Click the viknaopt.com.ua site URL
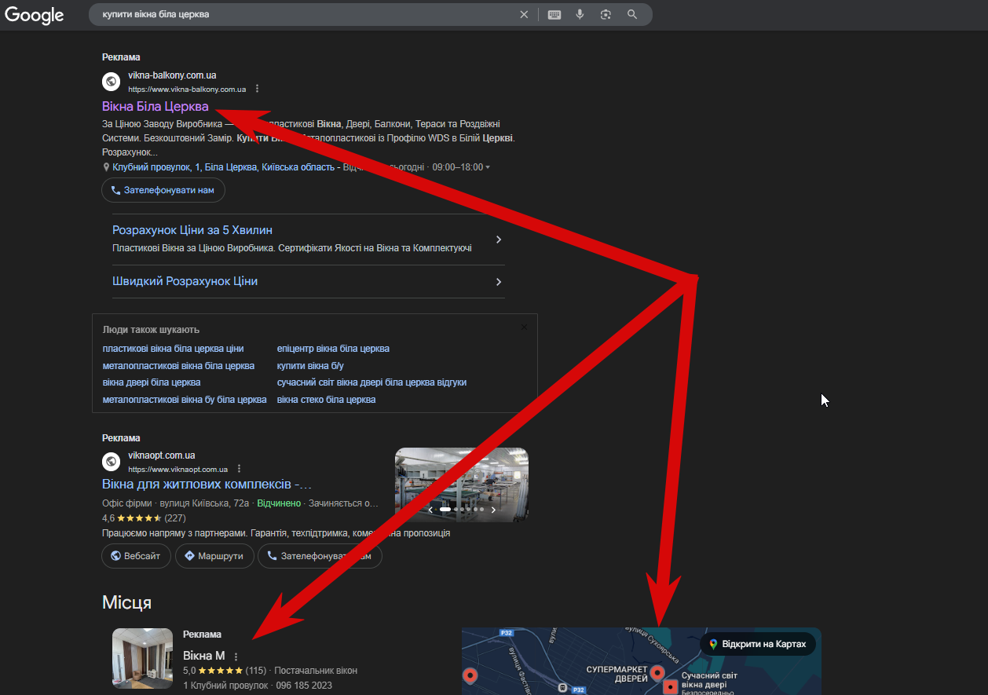Image resolution: width=988 pixels, height=695 pixels. point(177,470)
